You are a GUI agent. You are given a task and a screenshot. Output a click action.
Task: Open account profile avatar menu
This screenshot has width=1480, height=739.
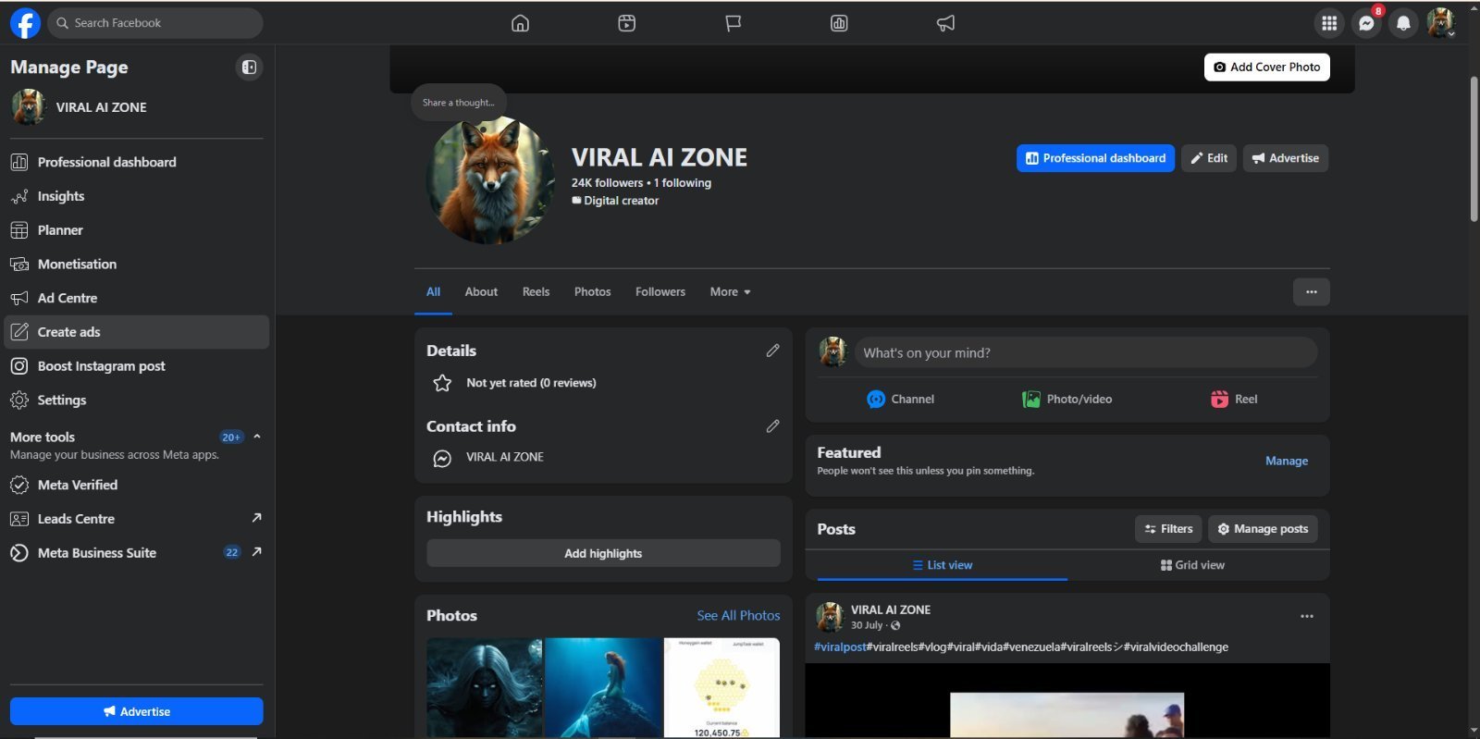click(1440, 23)
